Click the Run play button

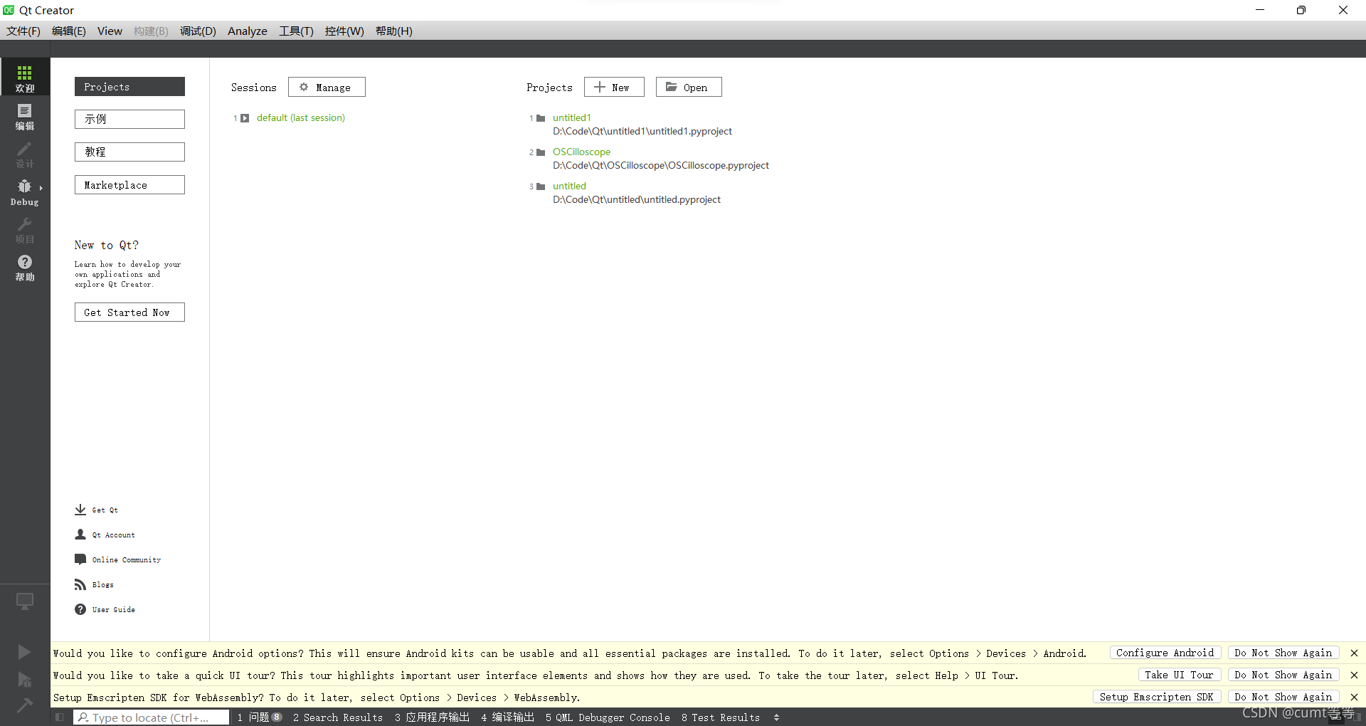[24, 652]
